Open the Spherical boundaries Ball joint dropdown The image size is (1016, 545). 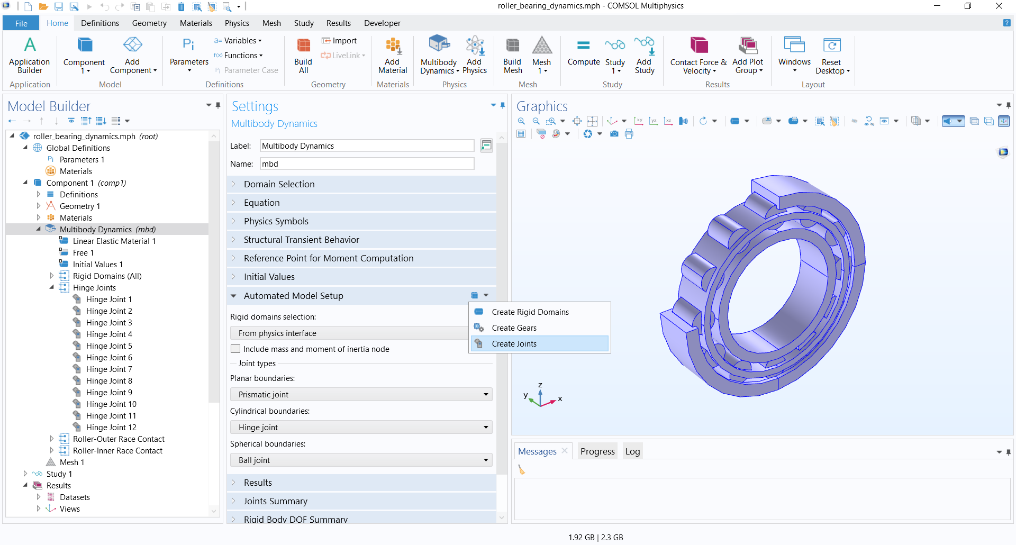pos(361,460)
